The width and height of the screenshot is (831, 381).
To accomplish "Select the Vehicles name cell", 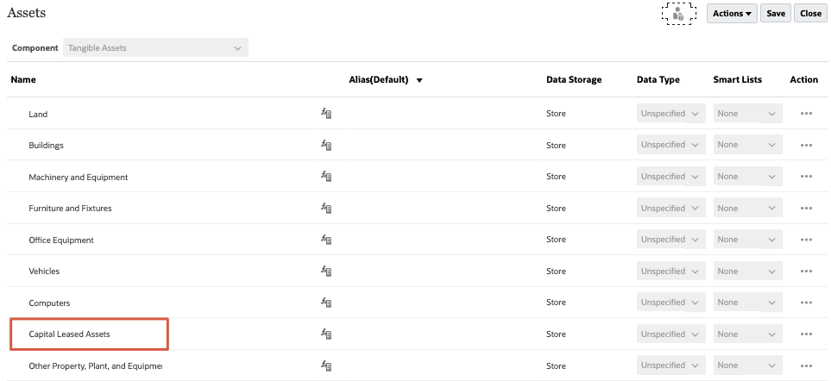I will [44, 271].
